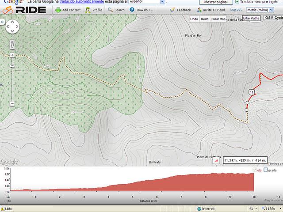Select the OSM Cycle map layer
The height and width of the screenshot is (212, 283).
click(x=273, y=18)
